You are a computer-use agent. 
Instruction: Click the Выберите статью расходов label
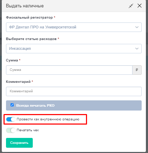[31, 39]
